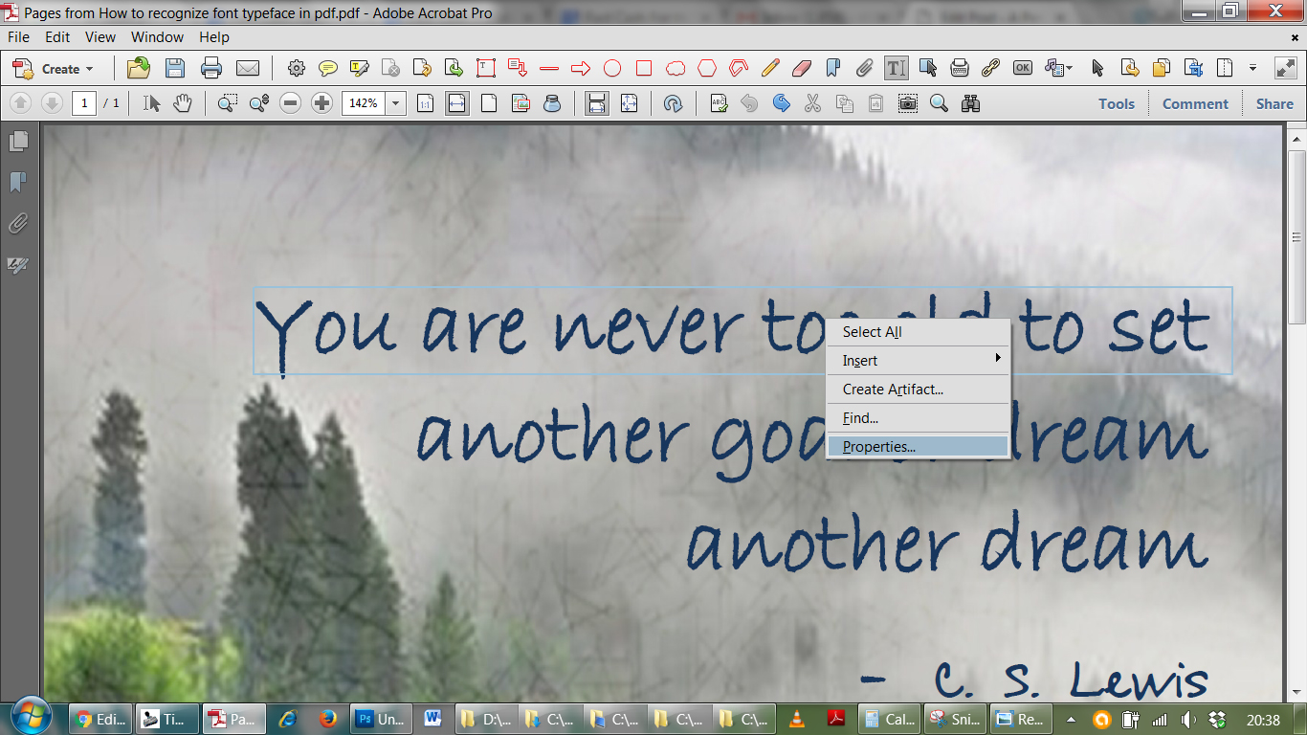Select the Hand pan tool
Image resolution: width=1307 pixels, height=735 pixels.
tap(182, 103)
